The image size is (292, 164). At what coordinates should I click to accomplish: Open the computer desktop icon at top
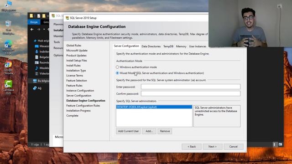point(8,6)
